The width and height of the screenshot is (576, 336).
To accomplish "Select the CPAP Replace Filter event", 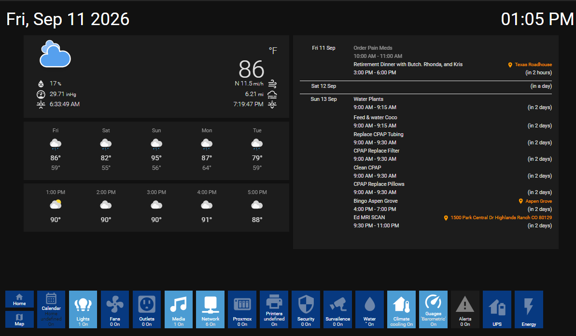I will click(377, 151).
